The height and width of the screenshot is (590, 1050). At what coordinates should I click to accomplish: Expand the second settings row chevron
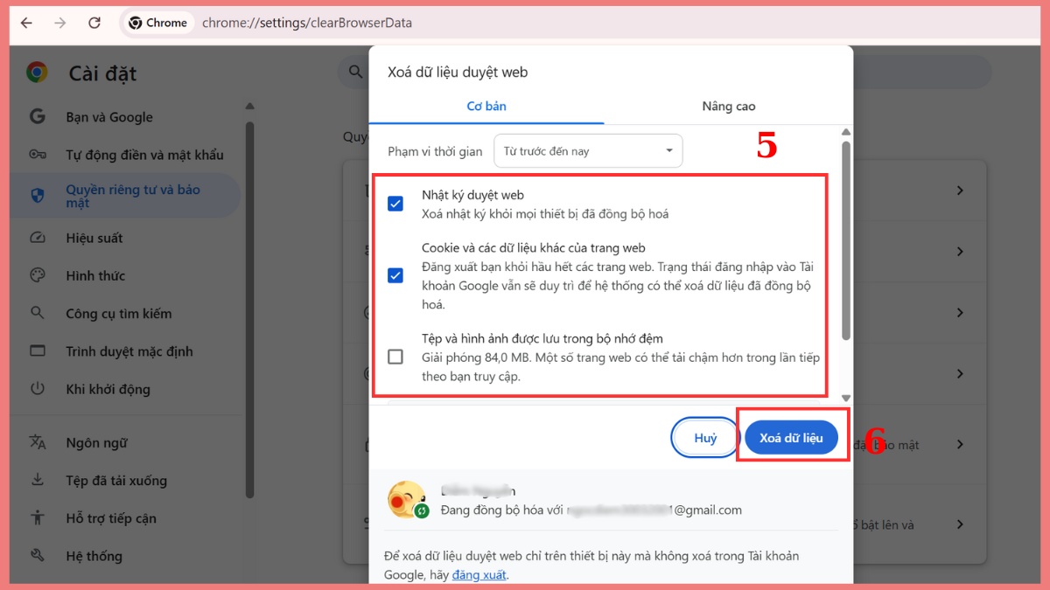pyautogui.click(x=960, y=252)
